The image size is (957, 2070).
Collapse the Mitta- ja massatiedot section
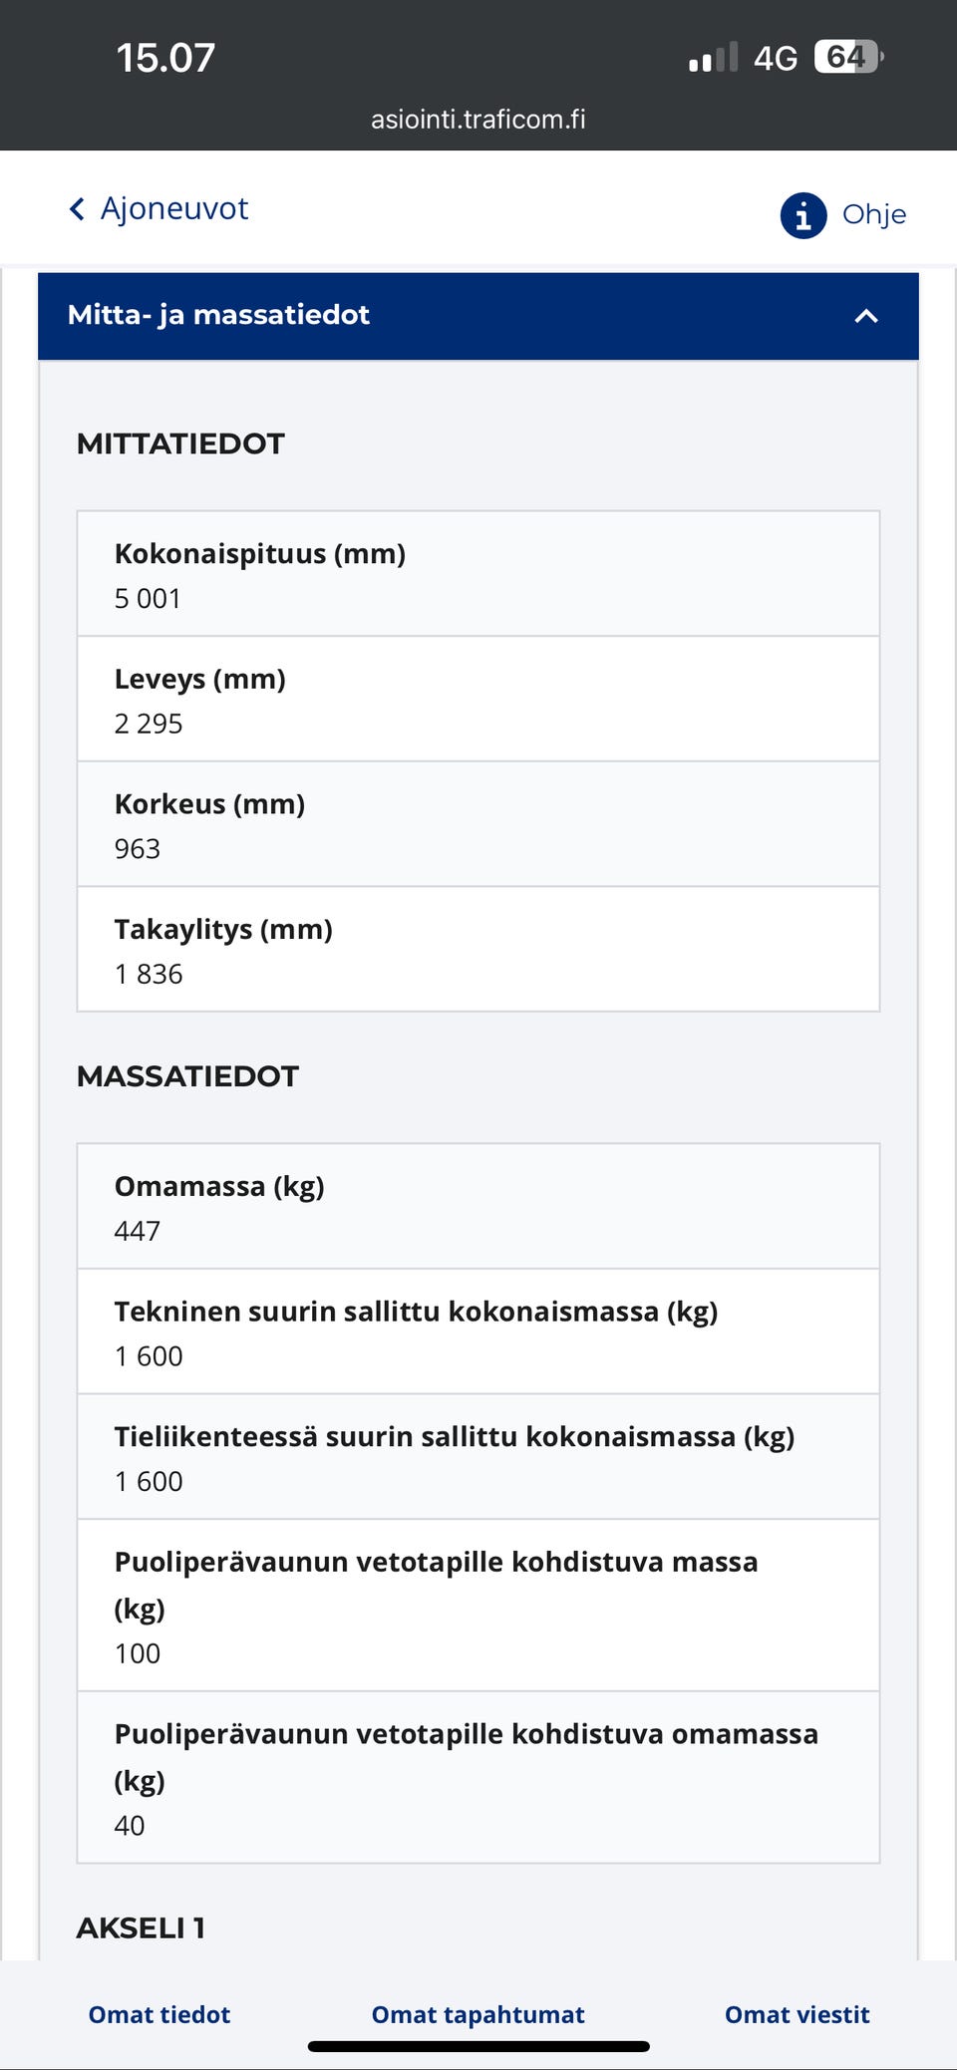(866, 317)
